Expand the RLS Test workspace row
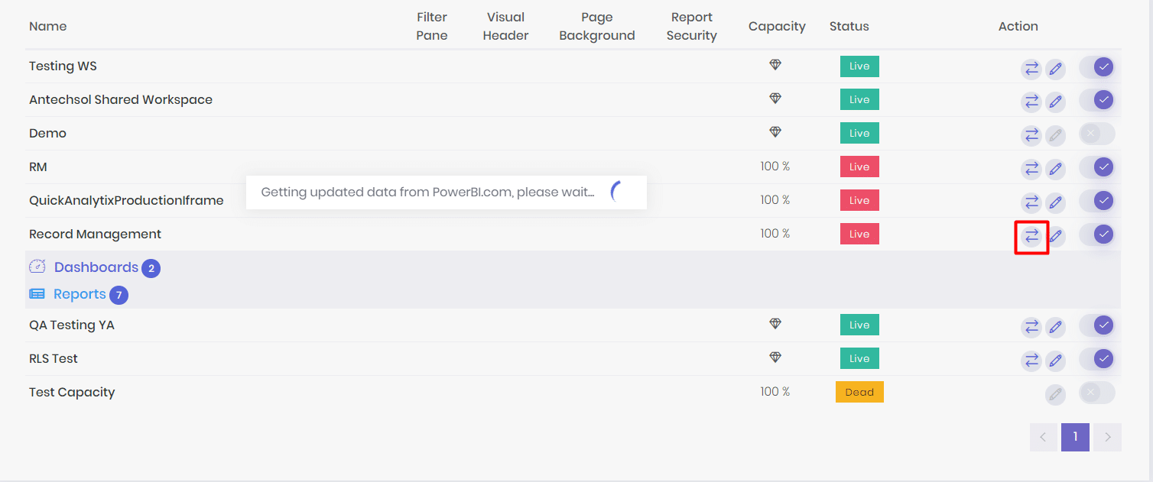Viewport: 1153px width, 482px height. 53,357
